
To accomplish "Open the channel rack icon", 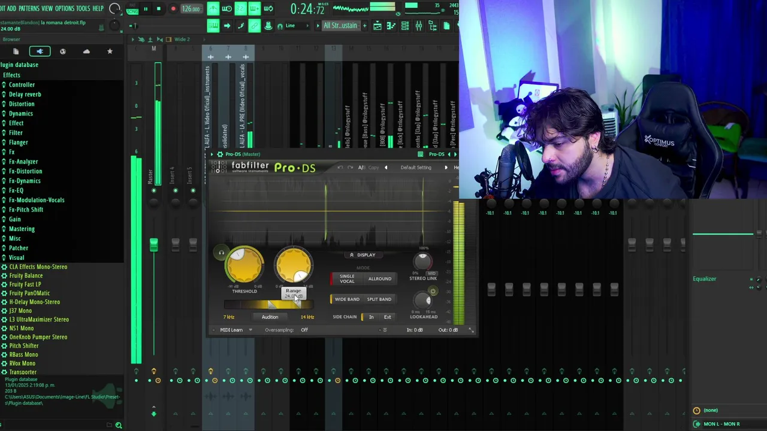I will pos(405,26).
